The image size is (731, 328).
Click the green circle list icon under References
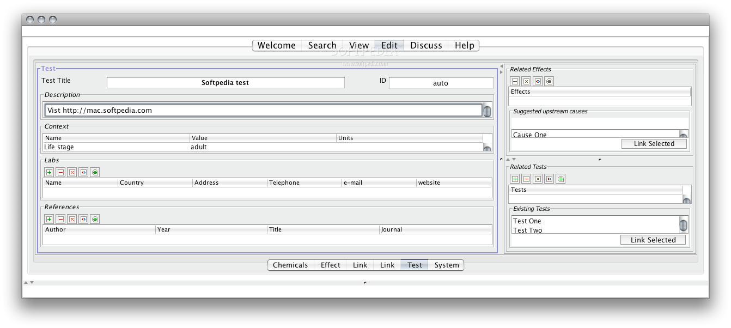click(x=95, y=219)
